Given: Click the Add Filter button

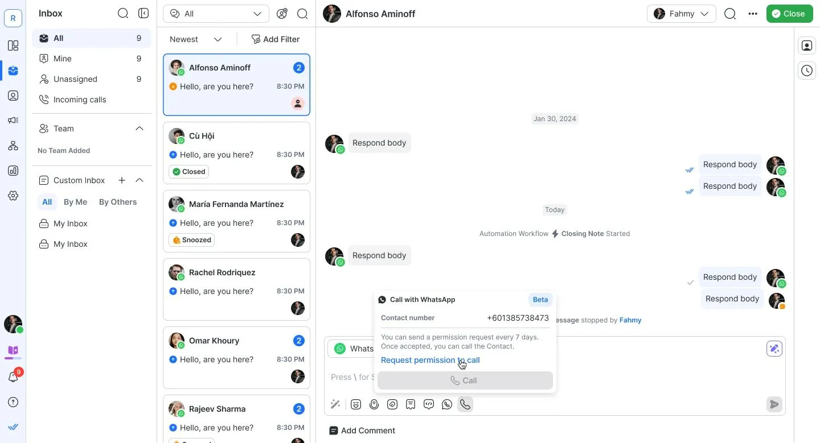Looking at the screenshot, I should (276, 39).
